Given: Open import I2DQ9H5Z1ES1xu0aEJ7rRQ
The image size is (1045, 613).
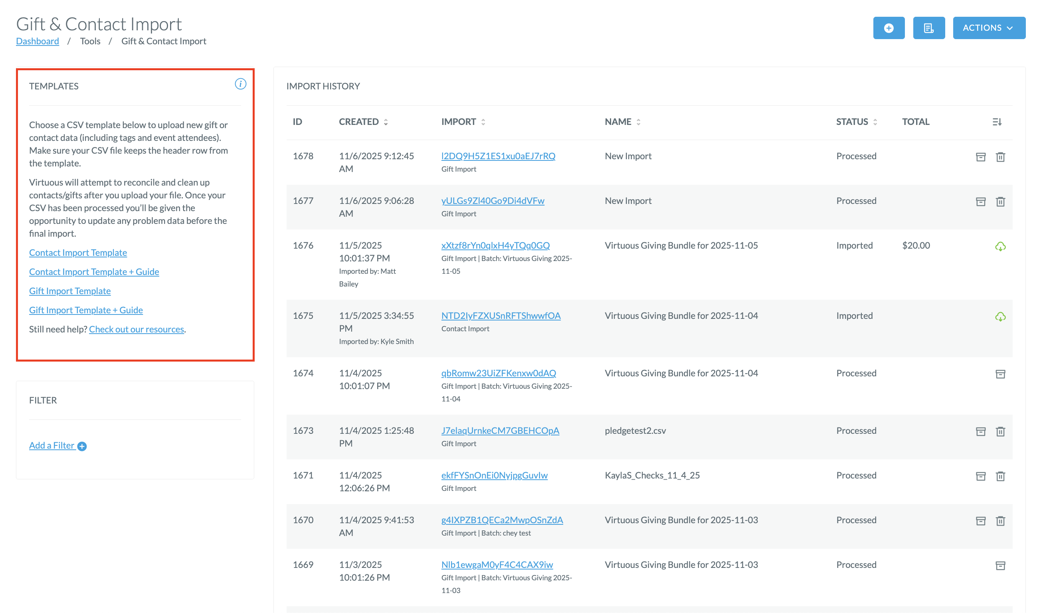Looking at the screenshot, I should pyautogui.click(x=498, y=156).
